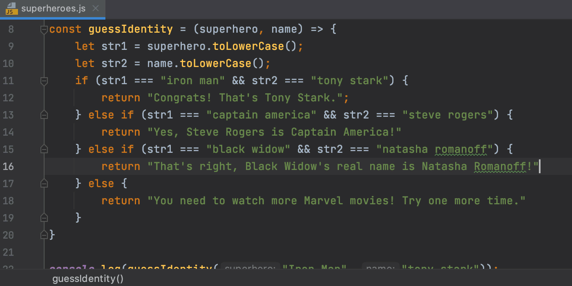This screenshot has width=572, height=286.
Task: Select the superheroes.js editor tab
Action: click(x=52, y=9)
